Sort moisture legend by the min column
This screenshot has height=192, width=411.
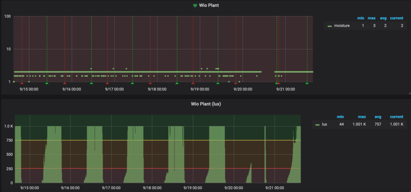point(360,18)
